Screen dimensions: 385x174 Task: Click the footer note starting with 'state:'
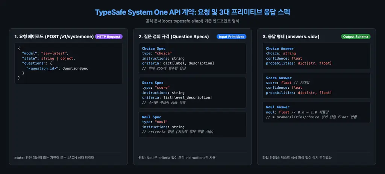click(x=54, y=157)
